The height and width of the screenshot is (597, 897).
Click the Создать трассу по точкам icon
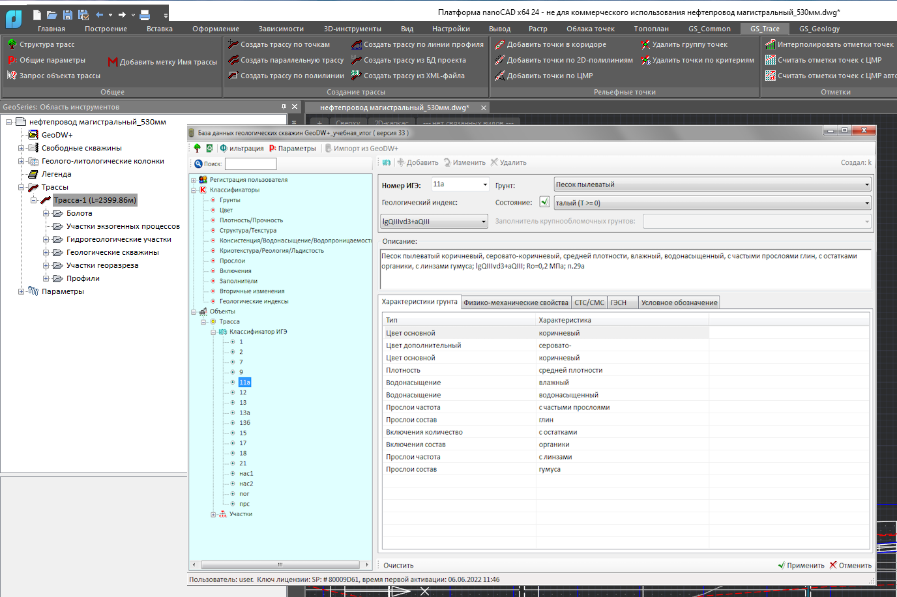point(233,44)
